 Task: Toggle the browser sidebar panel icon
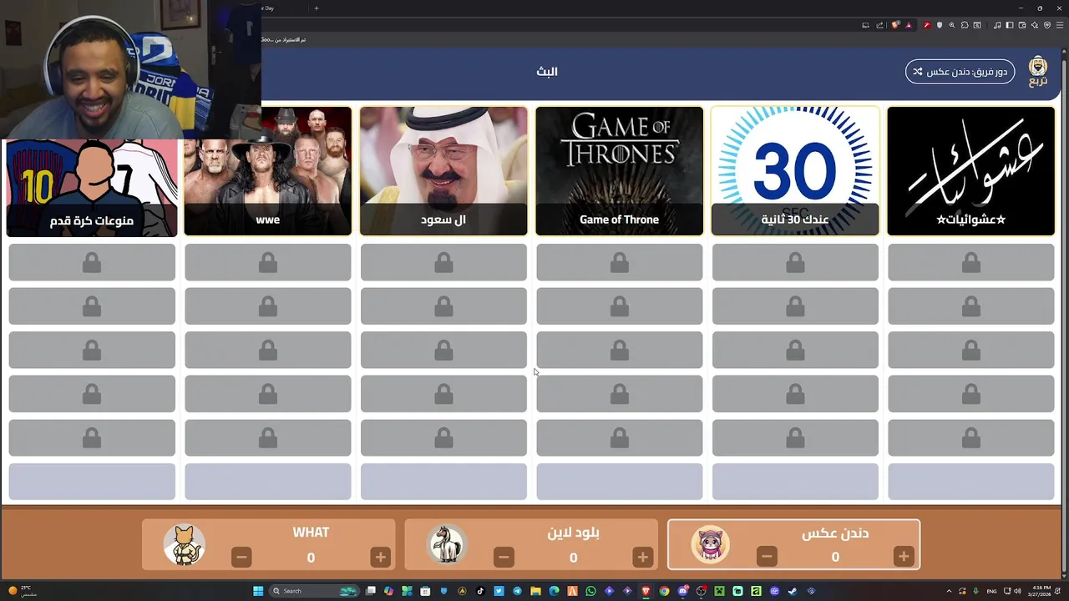click(1010, 25)
